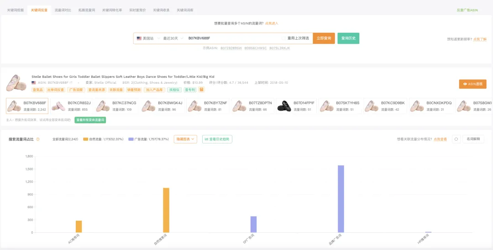This screenshot has height=250, width=493.
Task: Click the AC推荐词 bar in chart
Action: coord(79,226)
